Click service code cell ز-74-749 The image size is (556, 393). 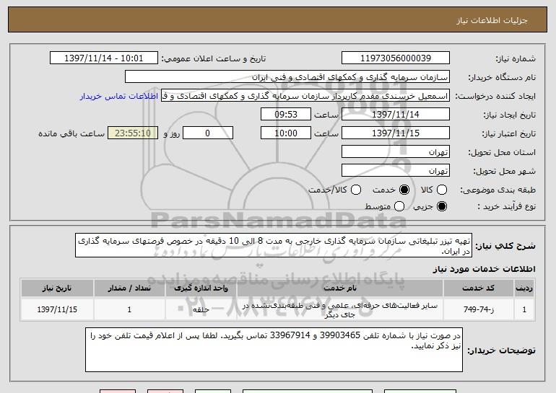[x=478, y=309]
